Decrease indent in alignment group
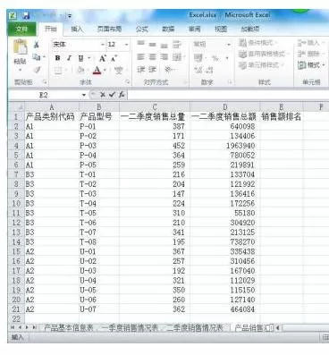 (140, 70)
